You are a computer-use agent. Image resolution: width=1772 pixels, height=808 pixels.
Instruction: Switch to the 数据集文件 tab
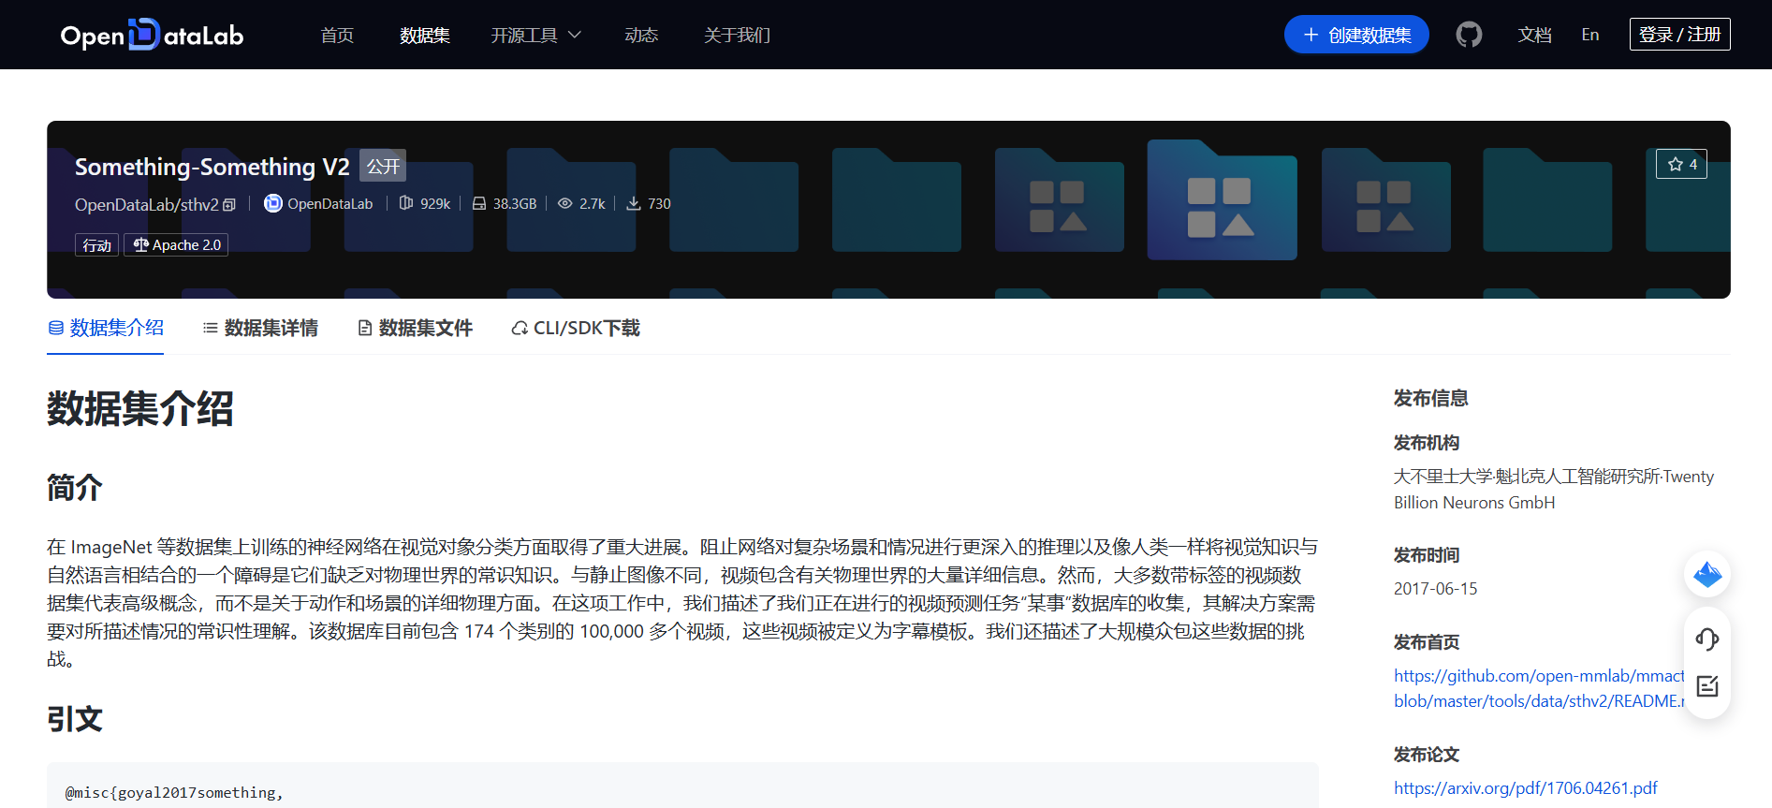(415, 328)
